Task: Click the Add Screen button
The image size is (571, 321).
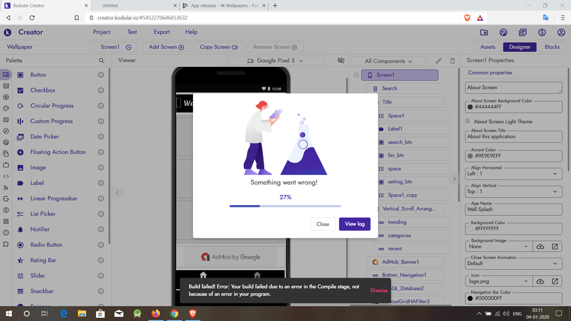Action: tap(166, 47)
